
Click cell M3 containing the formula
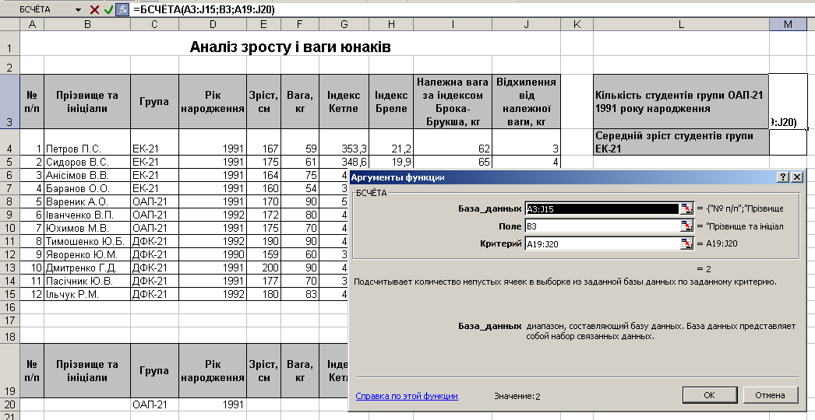pyautogui.click(x=789, y=102)
